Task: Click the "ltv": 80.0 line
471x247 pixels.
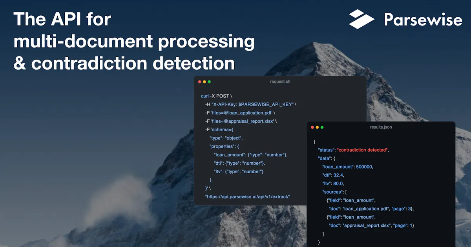Action: pyautogui.click(x=333, y=183)
